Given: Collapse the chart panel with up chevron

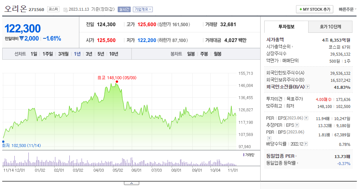Looking at the screenshot, I should coord(131,183).
